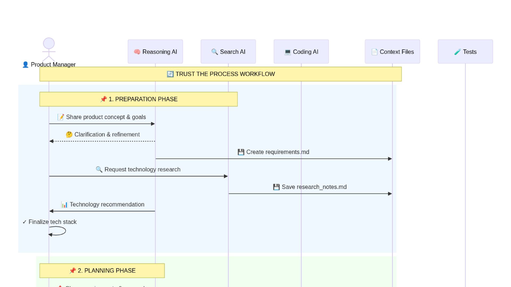Click the laptop icon in Coding AI

coord(287,52)
